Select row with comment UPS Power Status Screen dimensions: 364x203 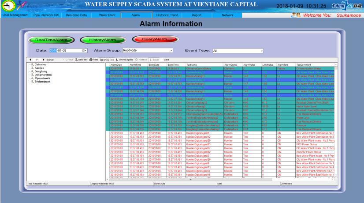click(220, 144)
